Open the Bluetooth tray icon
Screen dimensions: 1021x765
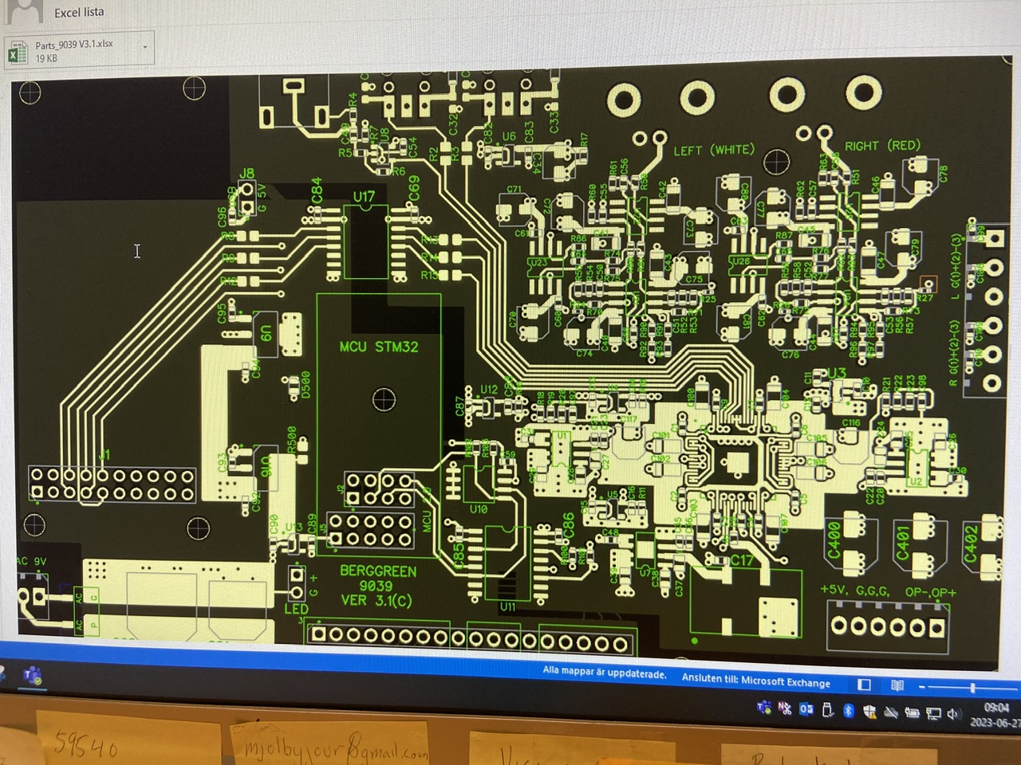[849, 710]
